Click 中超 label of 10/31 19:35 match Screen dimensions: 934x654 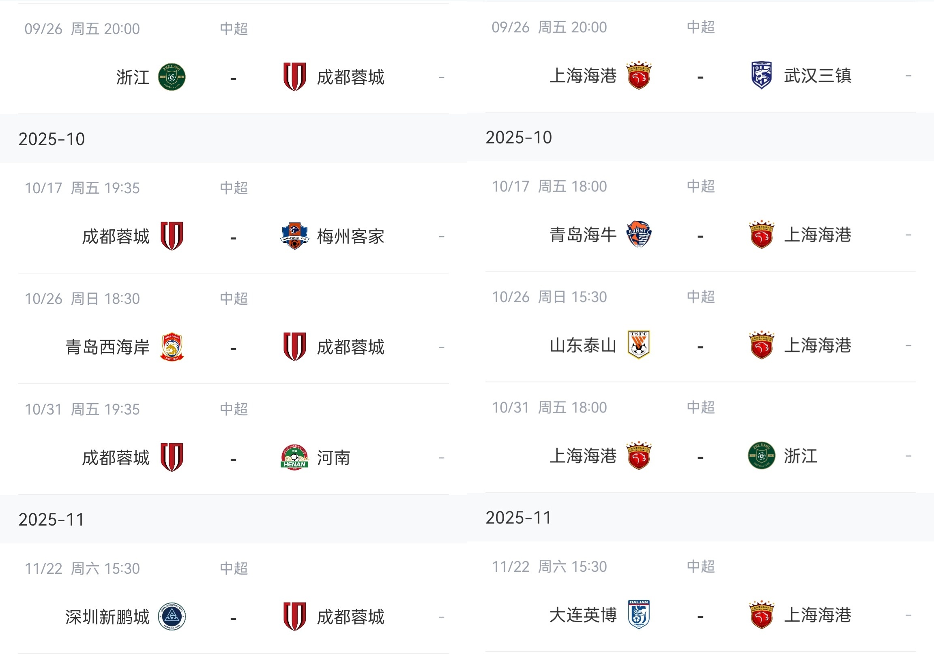234,409
